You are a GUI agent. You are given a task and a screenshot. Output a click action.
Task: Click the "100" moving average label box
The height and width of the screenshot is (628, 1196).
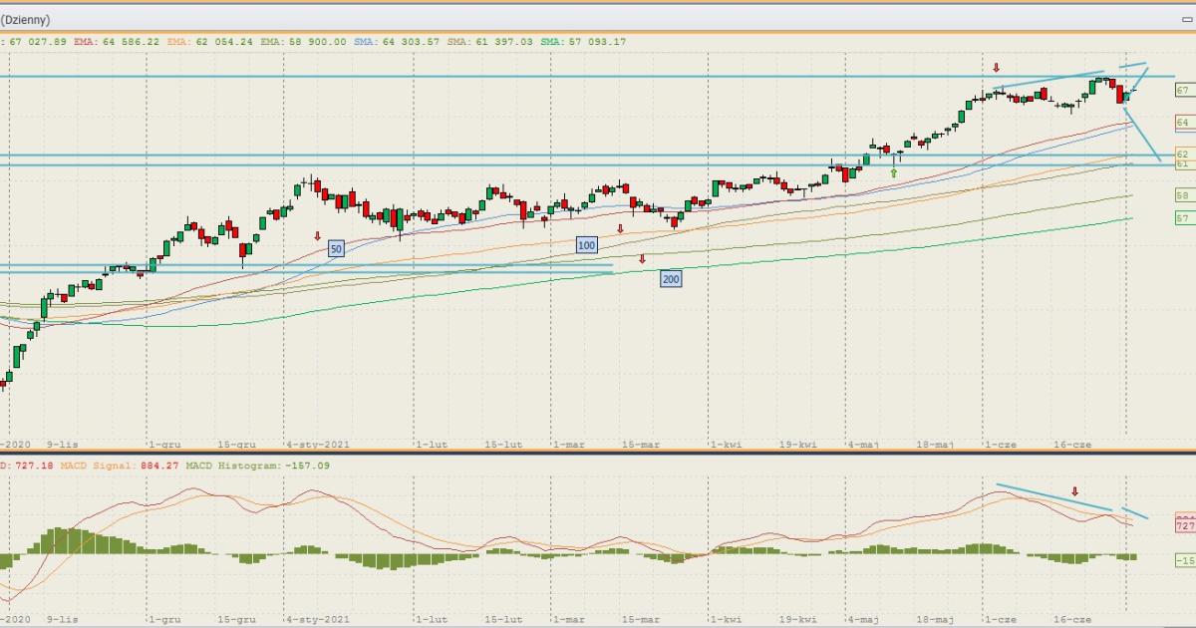[x=586, y=244]
